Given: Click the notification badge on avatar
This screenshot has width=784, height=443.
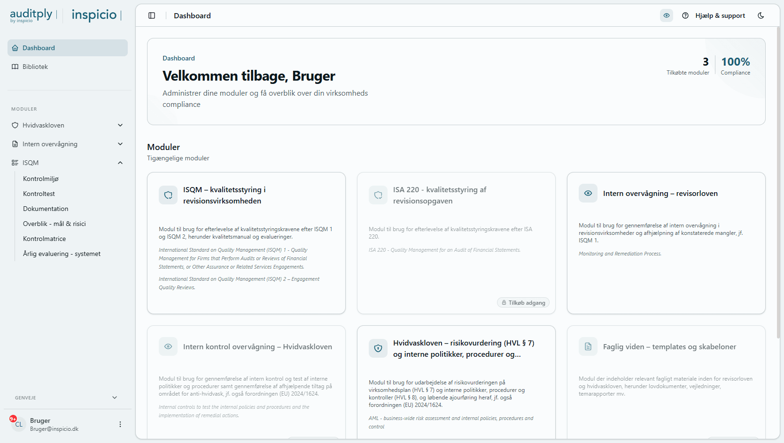Looking at the screenshot, I should click(x=13, y=419).
